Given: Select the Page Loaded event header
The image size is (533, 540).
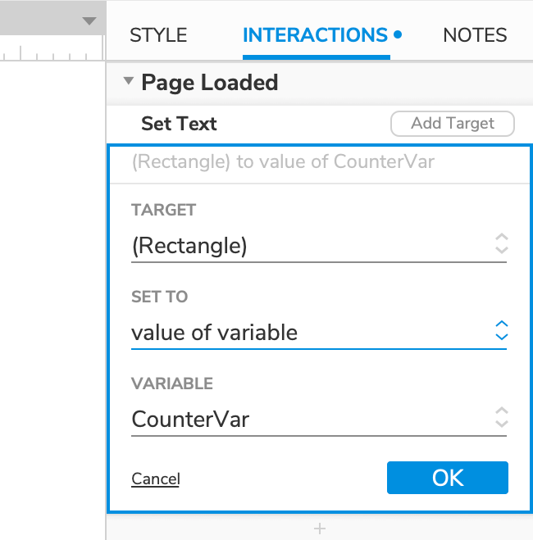Looking at the screenshot, I should (209, 83).
